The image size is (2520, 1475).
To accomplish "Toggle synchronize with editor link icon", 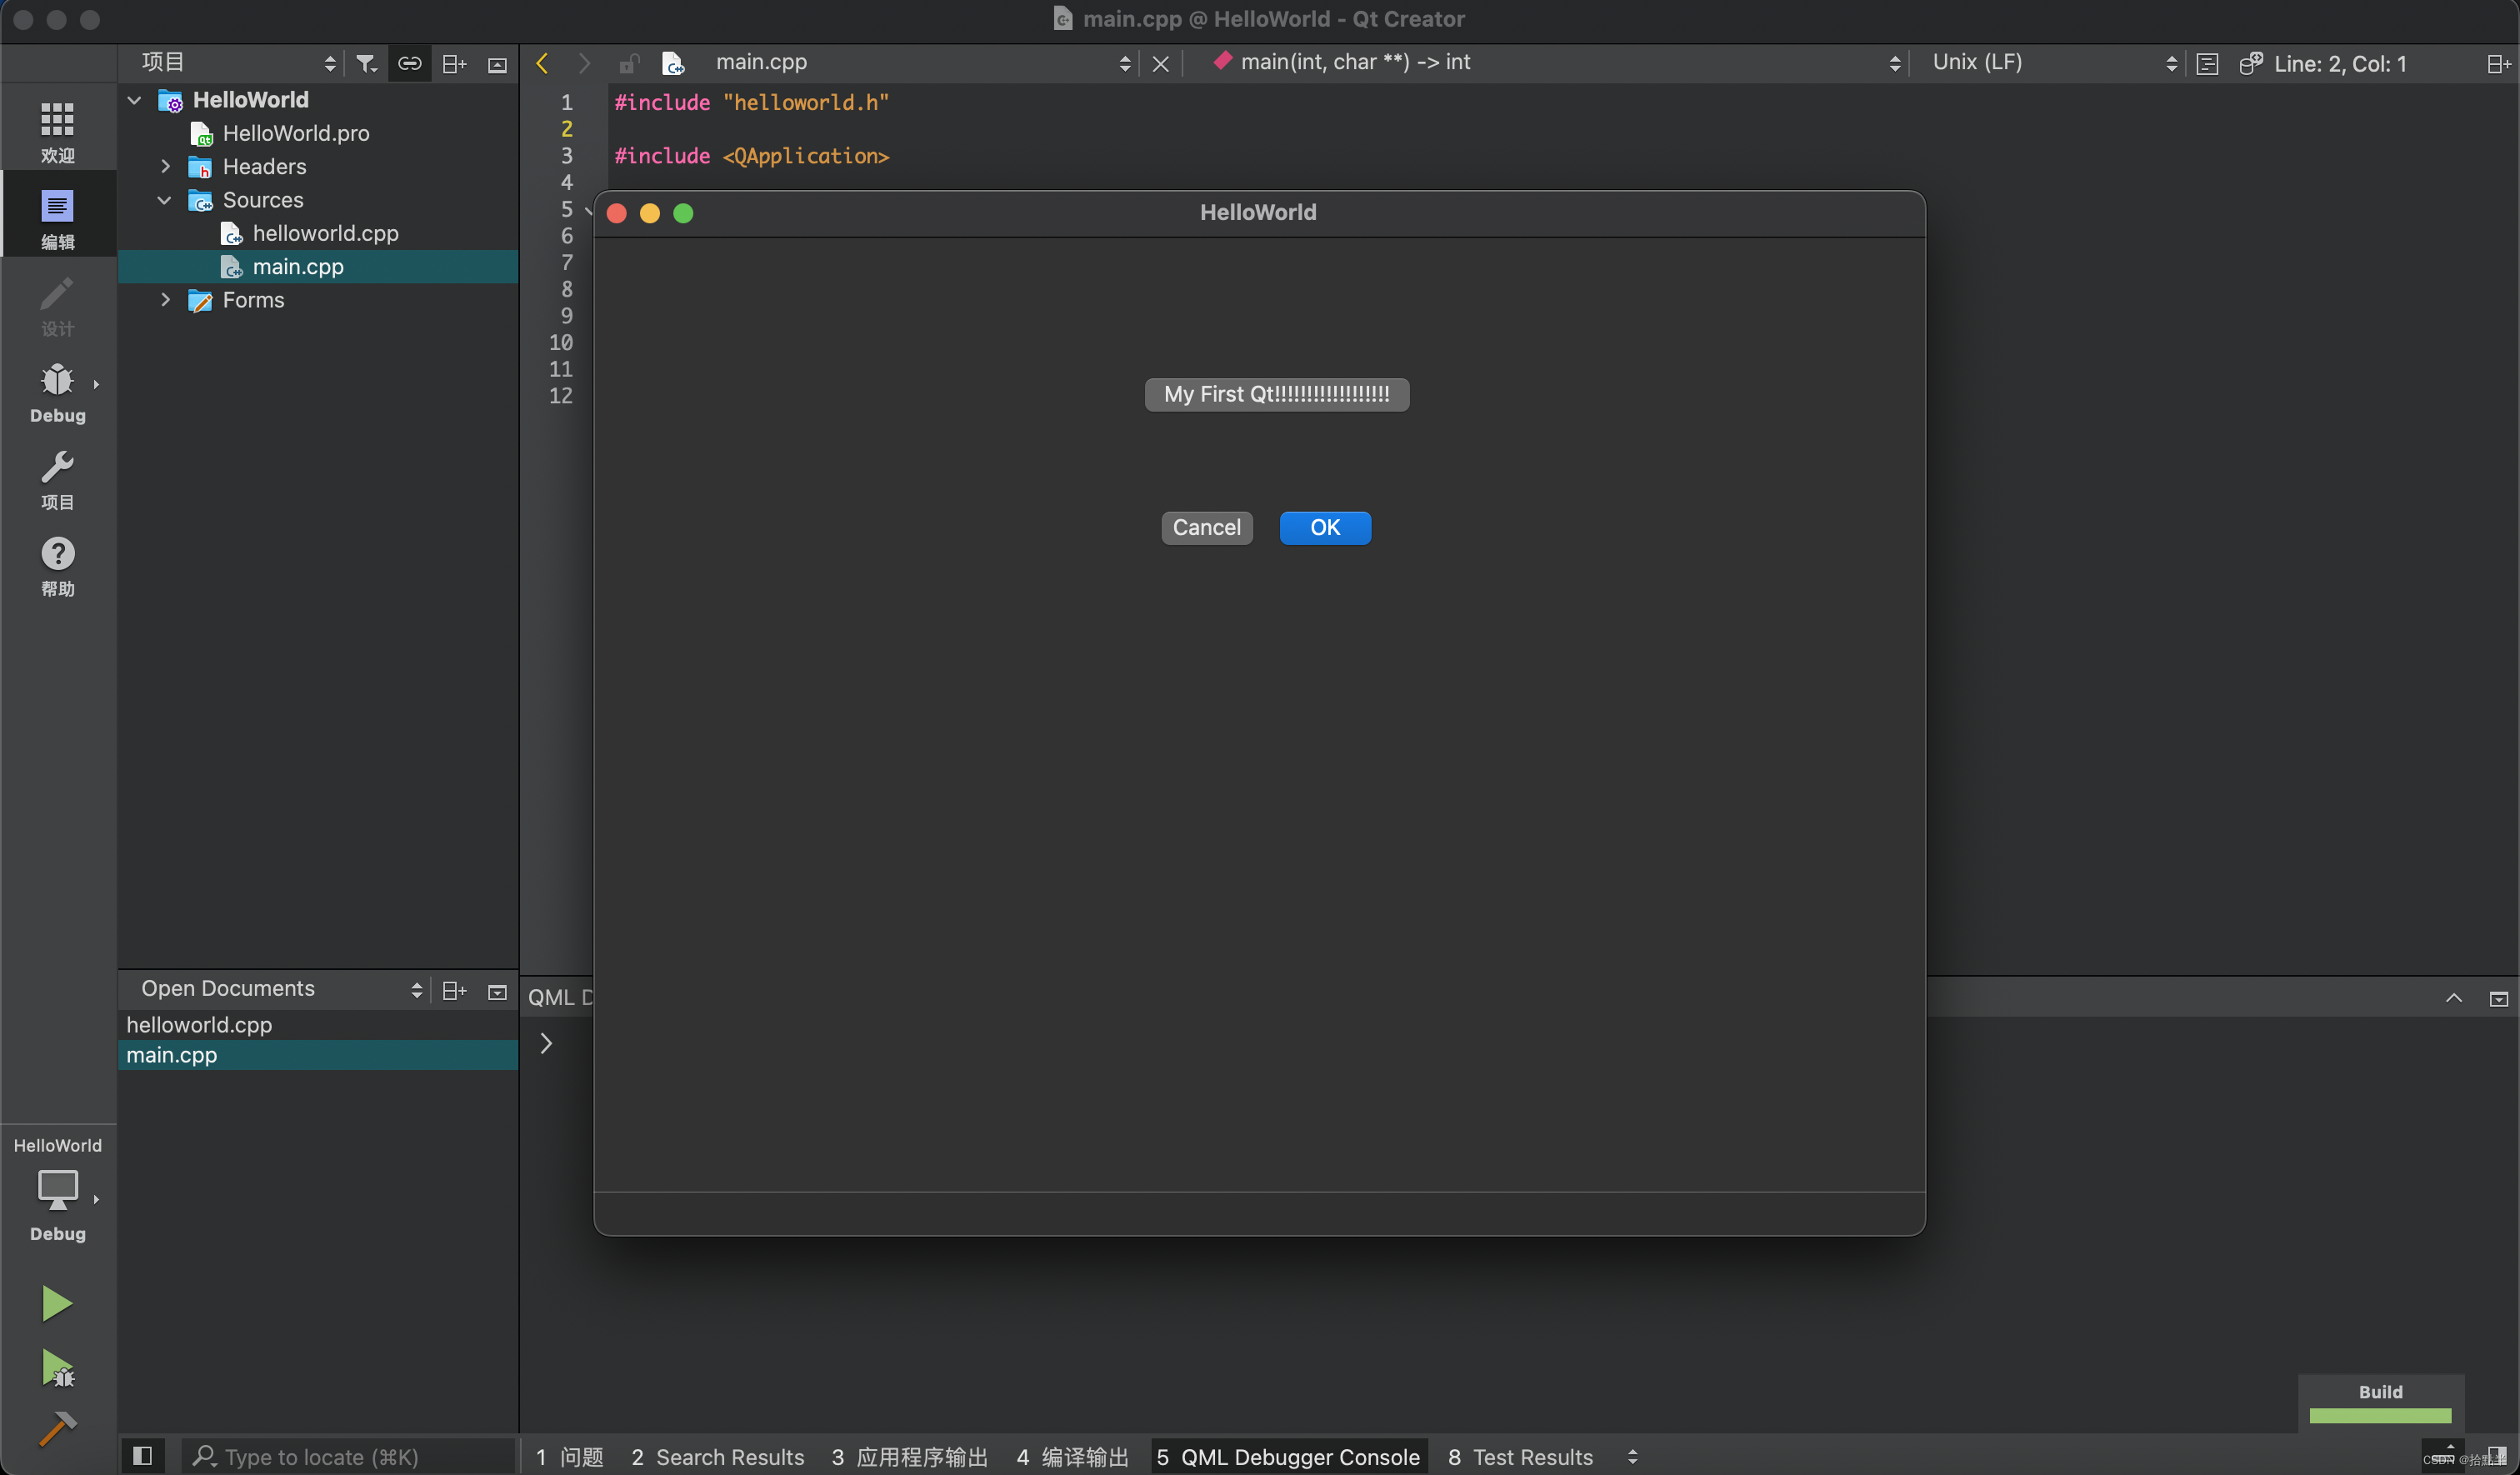I will [x=409, y=63].
